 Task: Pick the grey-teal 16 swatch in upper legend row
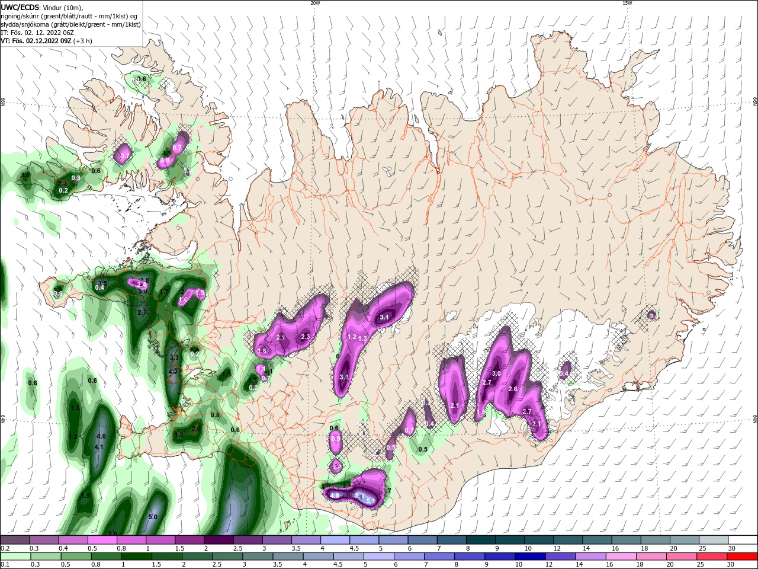627,540
